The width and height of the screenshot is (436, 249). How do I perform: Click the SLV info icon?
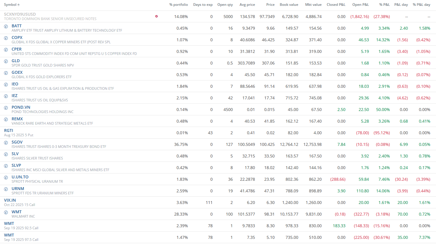[x=6, y=154]
